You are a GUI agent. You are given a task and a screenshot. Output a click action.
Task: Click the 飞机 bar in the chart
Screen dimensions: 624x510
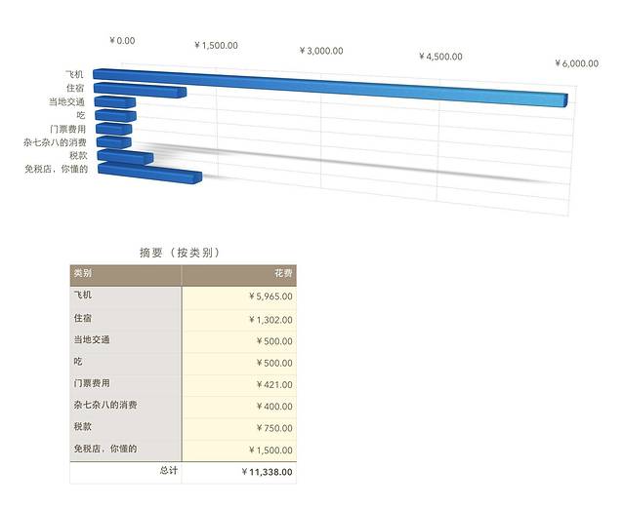pos(332,87)
